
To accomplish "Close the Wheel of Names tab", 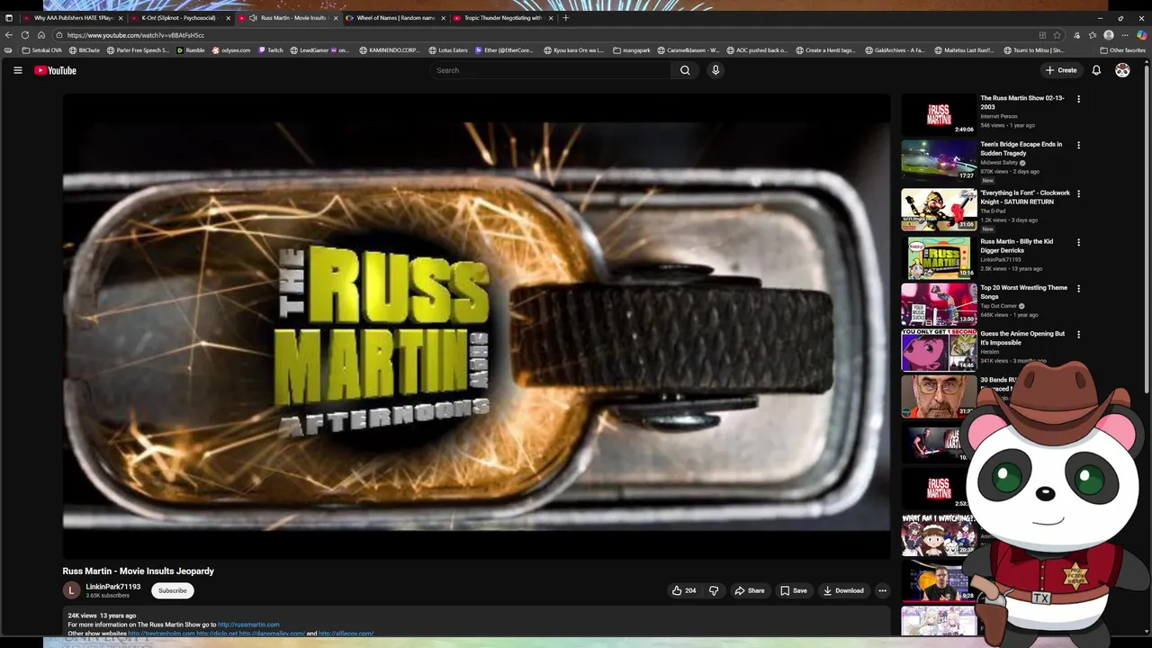I will point(443,18).
